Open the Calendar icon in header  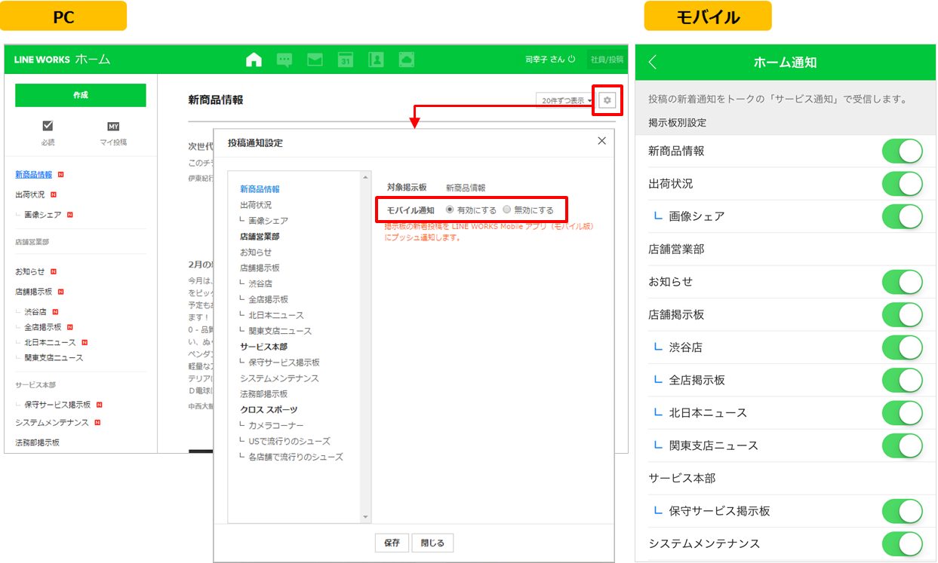[x=345, y=60]
